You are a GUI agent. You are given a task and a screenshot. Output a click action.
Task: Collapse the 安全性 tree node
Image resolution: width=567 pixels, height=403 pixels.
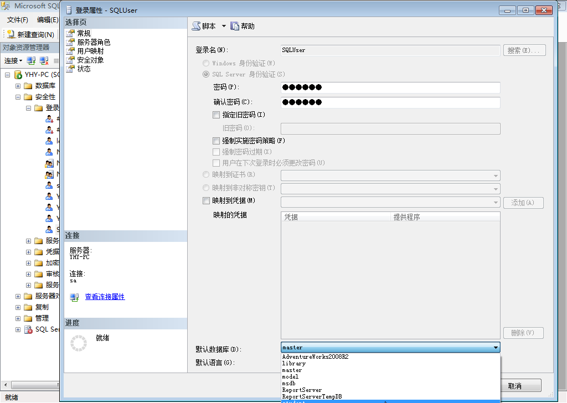[18, 97]
